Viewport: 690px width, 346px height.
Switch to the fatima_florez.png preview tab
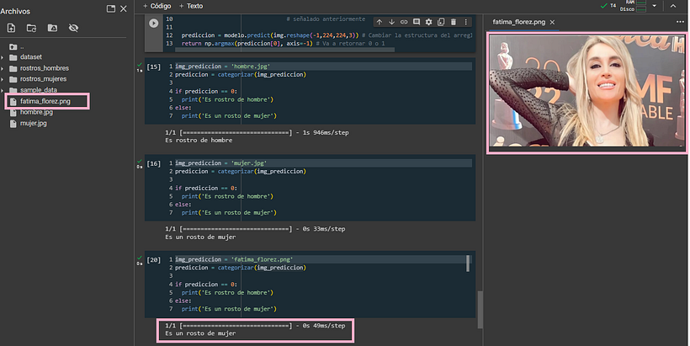coord(518,21)
